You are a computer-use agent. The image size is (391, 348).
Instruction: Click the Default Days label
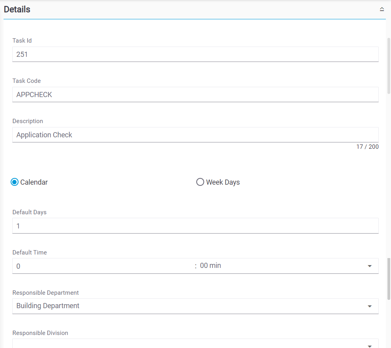pyautogui.click(x=30, y=212)
